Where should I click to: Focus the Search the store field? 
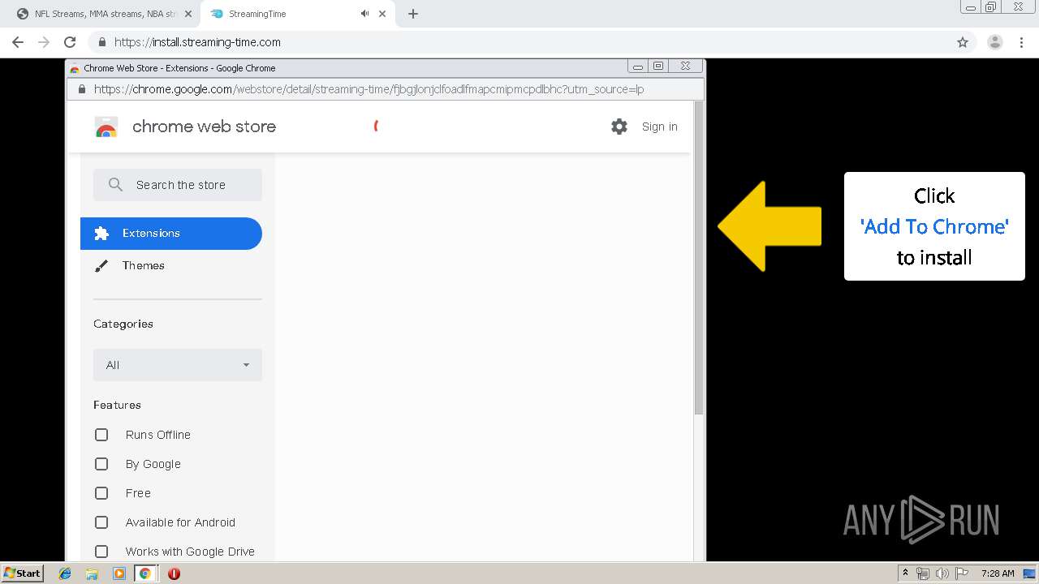178,185
